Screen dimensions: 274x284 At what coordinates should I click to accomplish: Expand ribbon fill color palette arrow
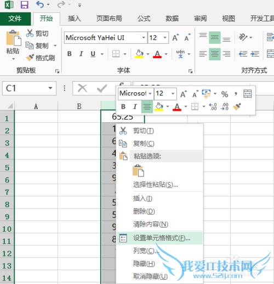(x=148, y=54)
